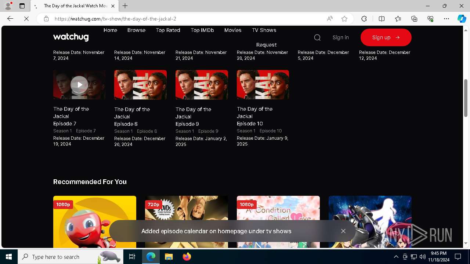
Task: Open browser Extensions icon
Action: (364, 19)
